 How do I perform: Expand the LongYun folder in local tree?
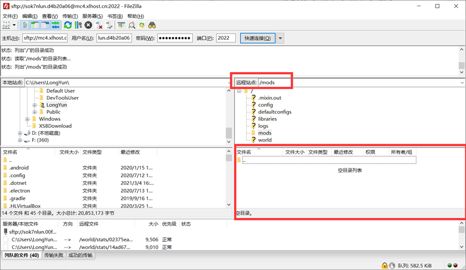tap(35, 105)
